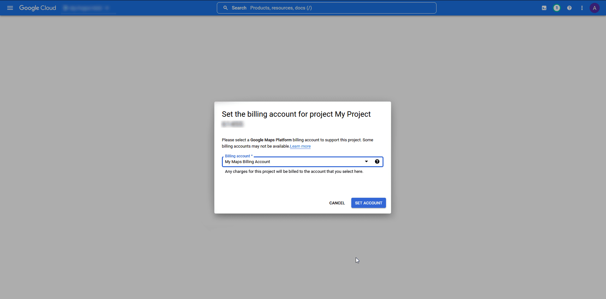Click the search magnifier icon
The image size is (606, 299).
click(225, 8)
